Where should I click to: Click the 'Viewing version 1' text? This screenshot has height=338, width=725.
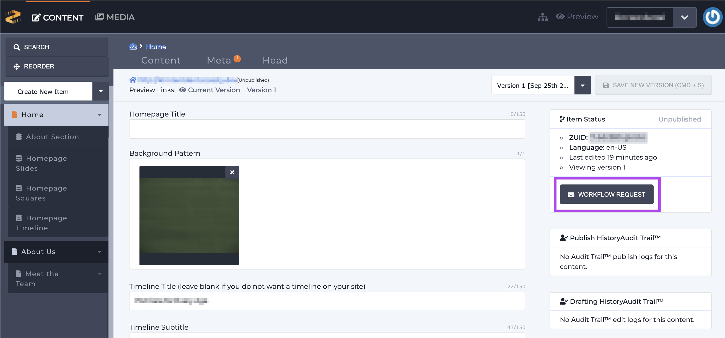(x=597, y=167)
